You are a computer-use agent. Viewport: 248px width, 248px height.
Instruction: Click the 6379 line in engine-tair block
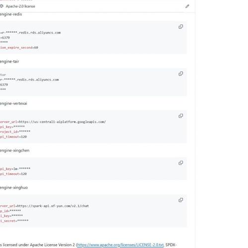point(4,85)
